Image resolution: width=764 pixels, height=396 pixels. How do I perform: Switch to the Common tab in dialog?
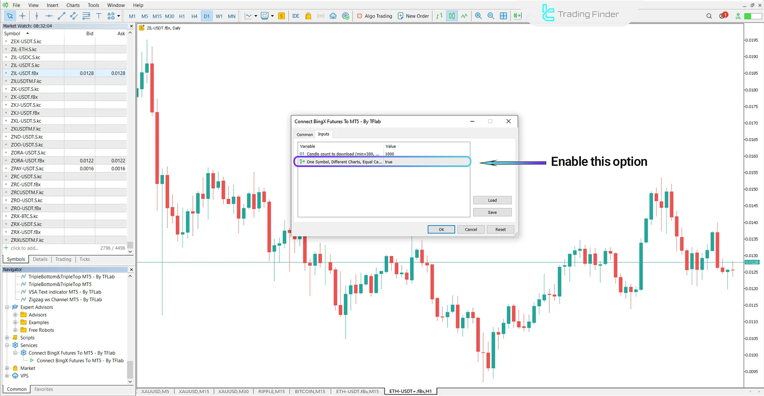tap(304, 134)
